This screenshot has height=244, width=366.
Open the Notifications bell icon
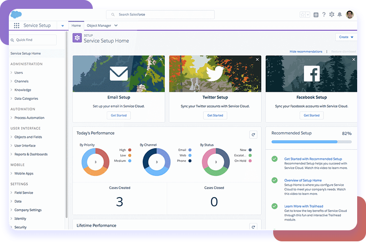(x=339, y=15)
